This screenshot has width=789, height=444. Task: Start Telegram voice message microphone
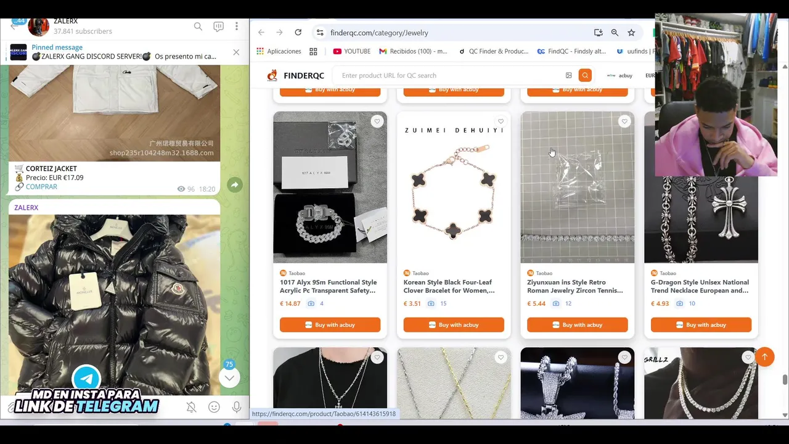click(237, 407)
